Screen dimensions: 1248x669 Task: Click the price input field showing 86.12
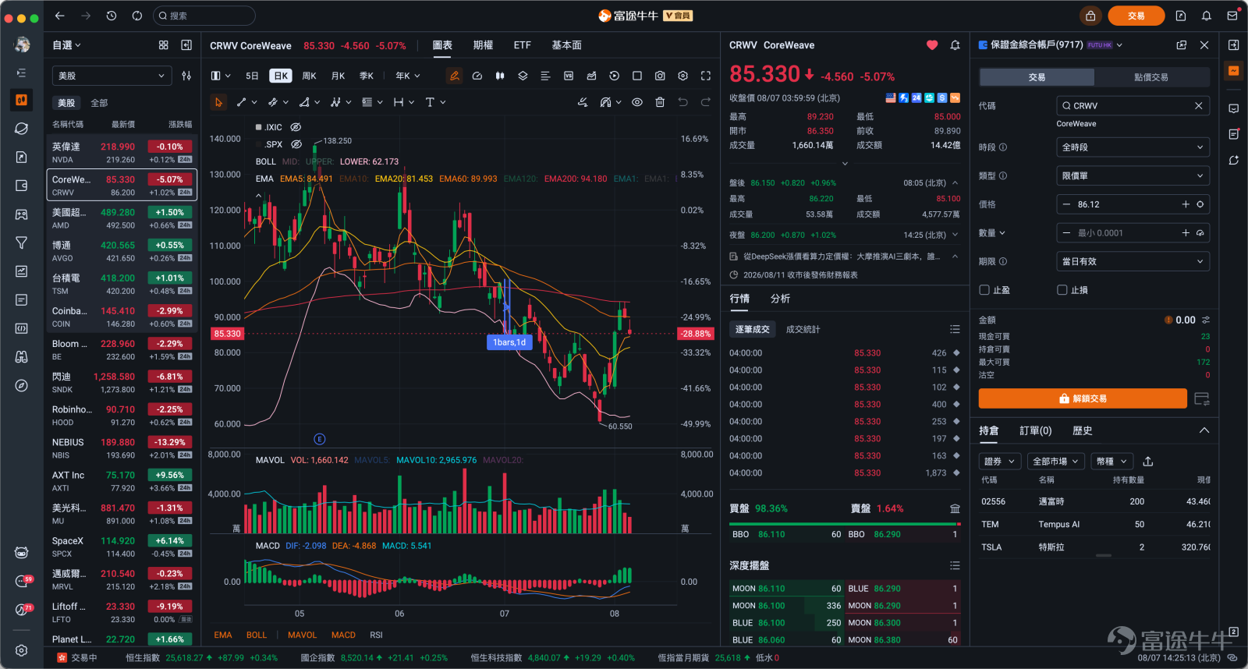point(1133,204)
